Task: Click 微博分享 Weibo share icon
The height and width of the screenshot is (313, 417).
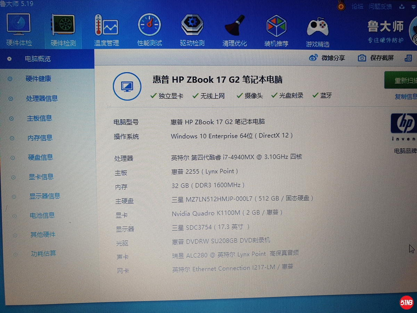Action: pyautogui.click(x=313, y=58)
